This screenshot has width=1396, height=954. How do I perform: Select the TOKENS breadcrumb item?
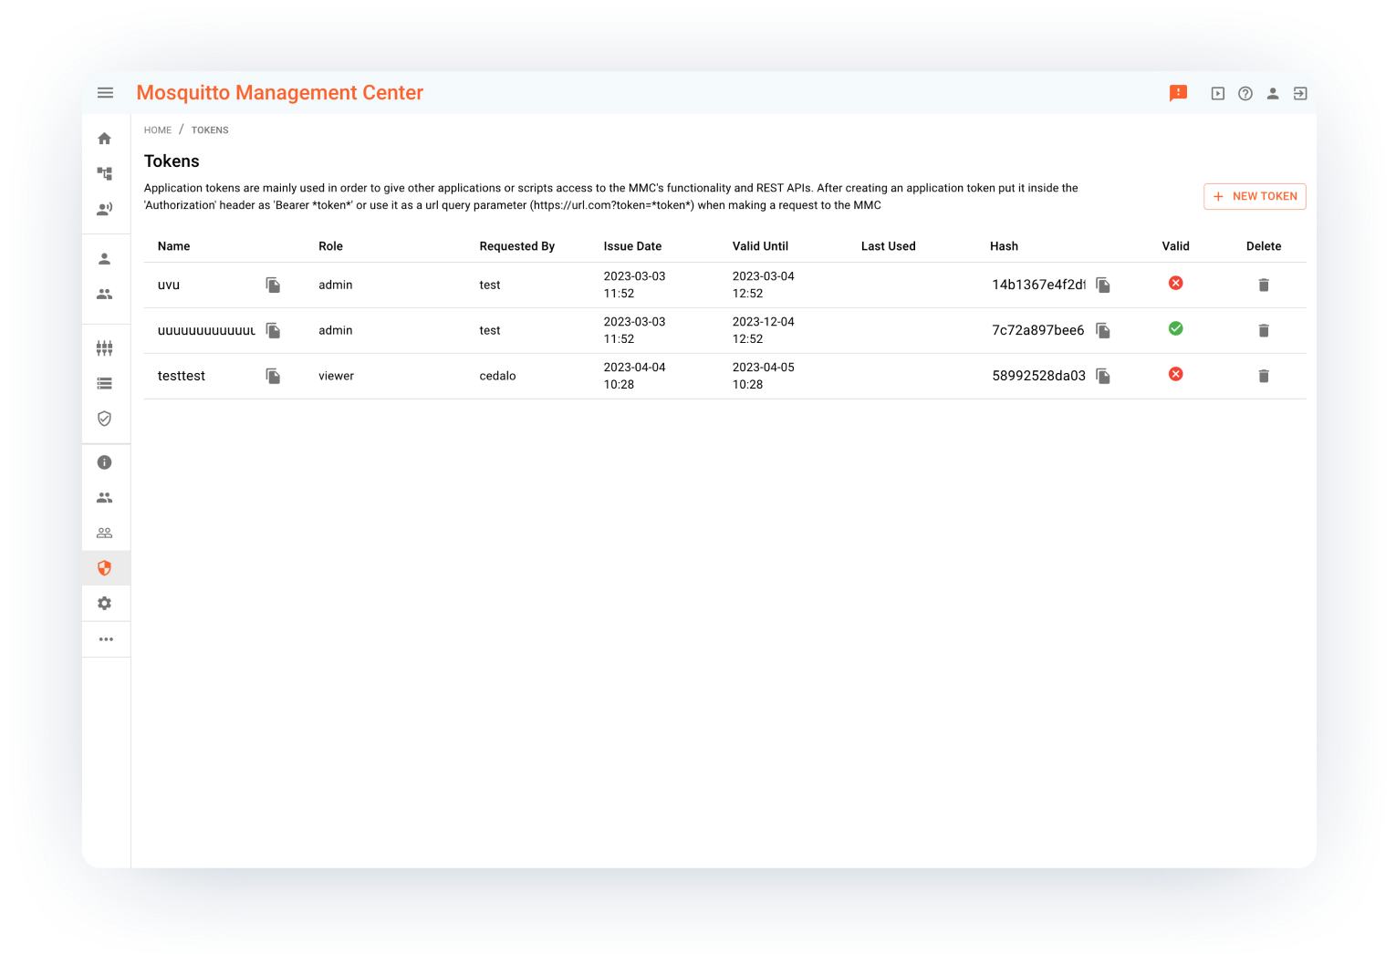coord(209,130)
